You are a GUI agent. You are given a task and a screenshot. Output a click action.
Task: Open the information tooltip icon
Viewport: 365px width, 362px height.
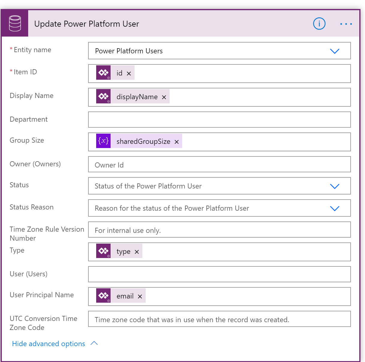pyautogui.click(x=319, y=24)
